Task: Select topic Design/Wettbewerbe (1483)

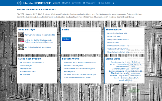Action: coord(118,40)
